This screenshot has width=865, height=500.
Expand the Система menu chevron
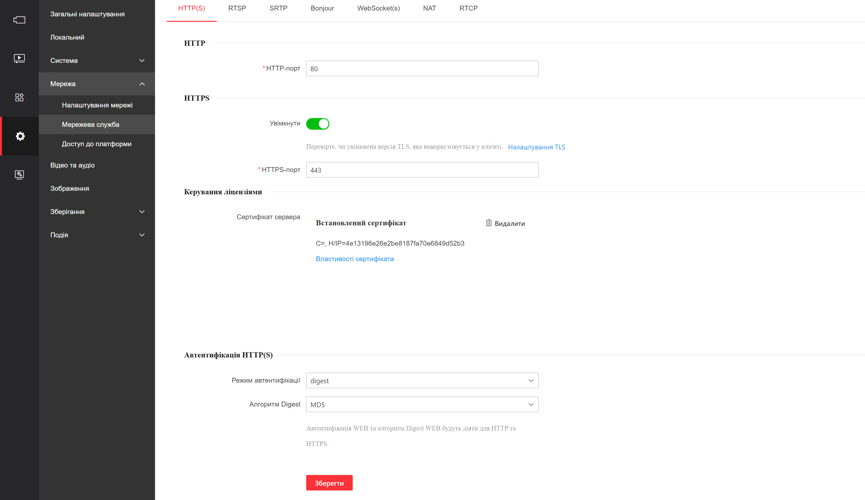pos(142,61)
